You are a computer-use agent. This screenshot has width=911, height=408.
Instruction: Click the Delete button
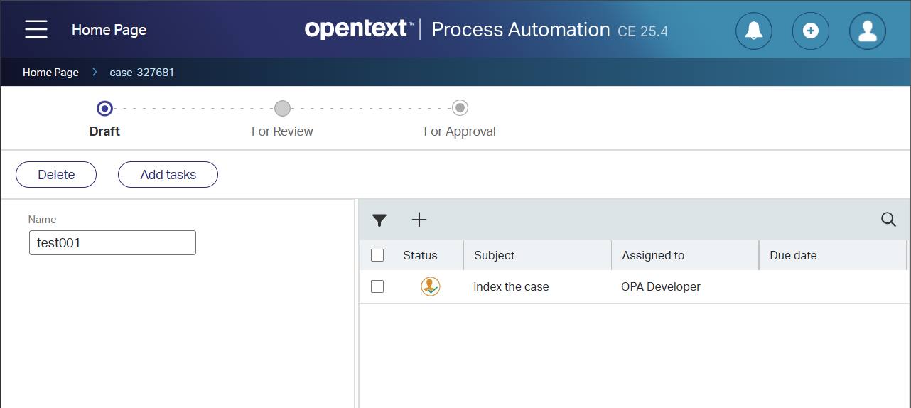(56, 175)
